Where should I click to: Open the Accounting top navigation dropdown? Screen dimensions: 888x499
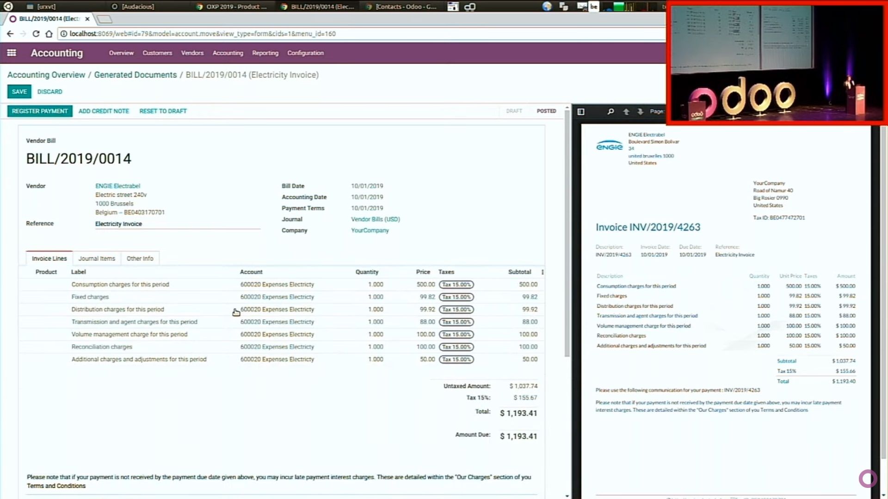pos(228,53)
